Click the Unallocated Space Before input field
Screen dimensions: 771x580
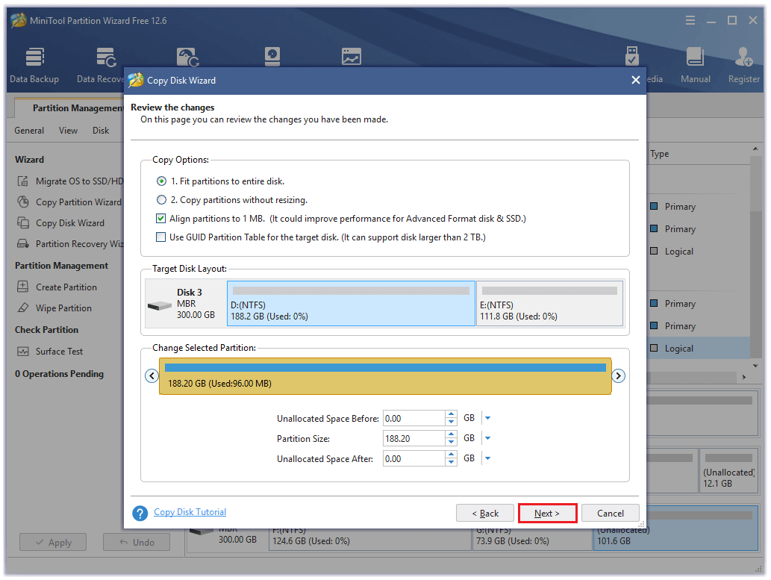coord(414,418)
